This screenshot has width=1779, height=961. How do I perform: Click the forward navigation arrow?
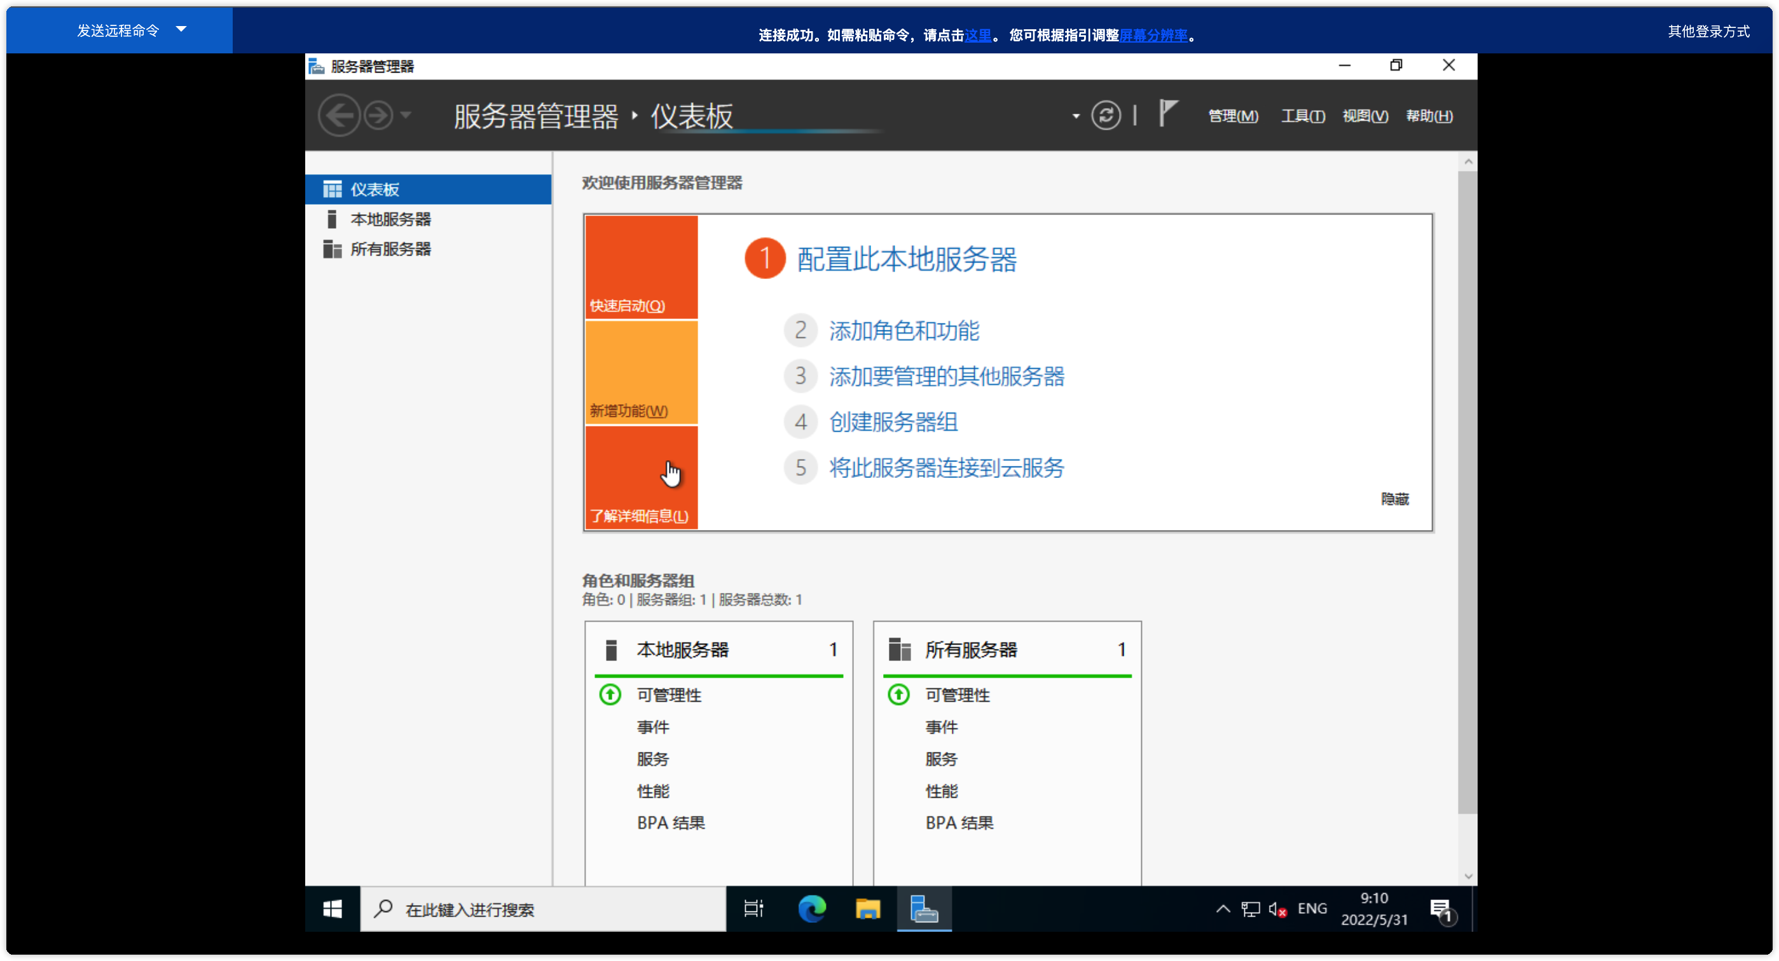[378, 115]
